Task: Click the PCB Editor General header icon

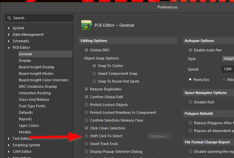Action: (x=86, y=25)
